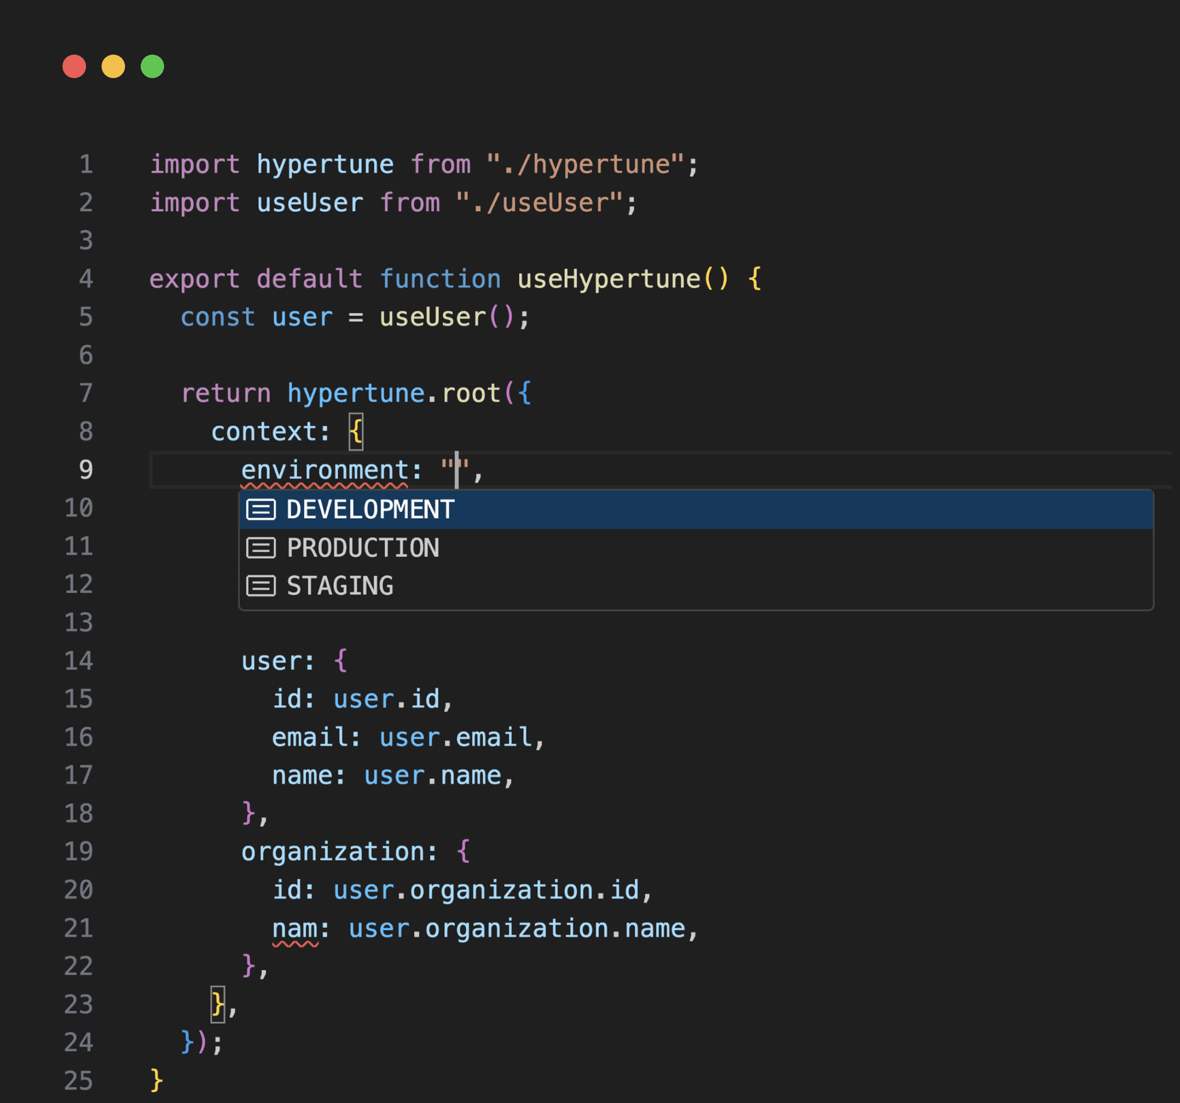Select DEVELOPMENT from autocomplete list
1180x1103 pixels.
point(370,510)
